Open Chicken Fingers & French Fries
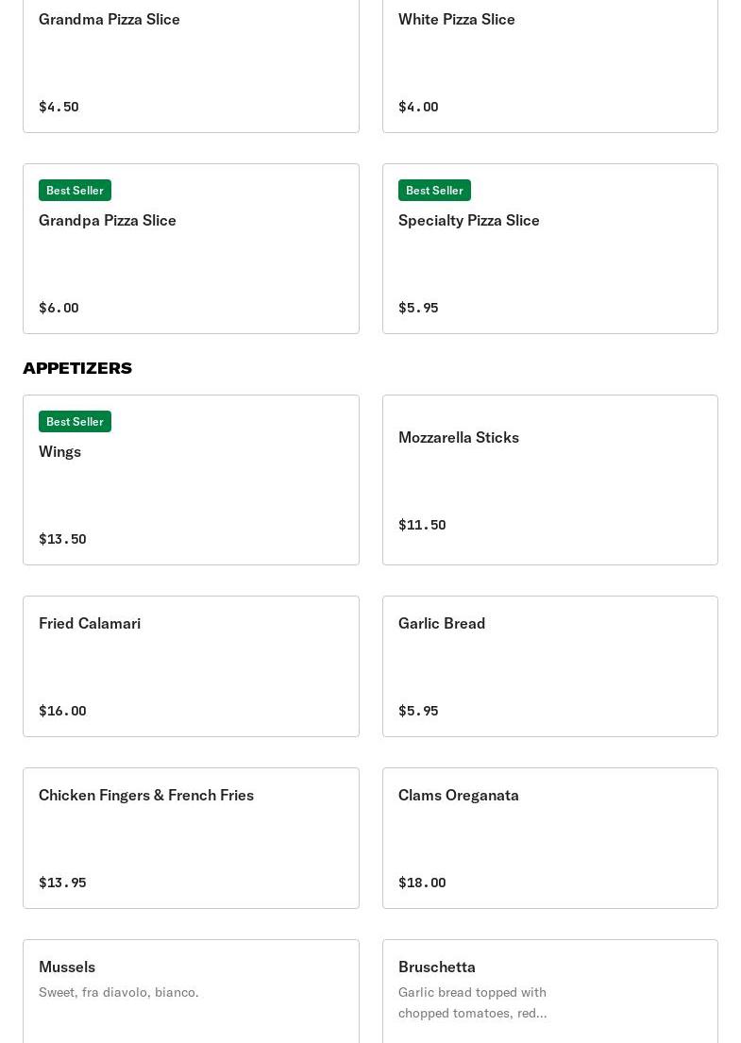The image size is (741, 1043). [191, 838]
